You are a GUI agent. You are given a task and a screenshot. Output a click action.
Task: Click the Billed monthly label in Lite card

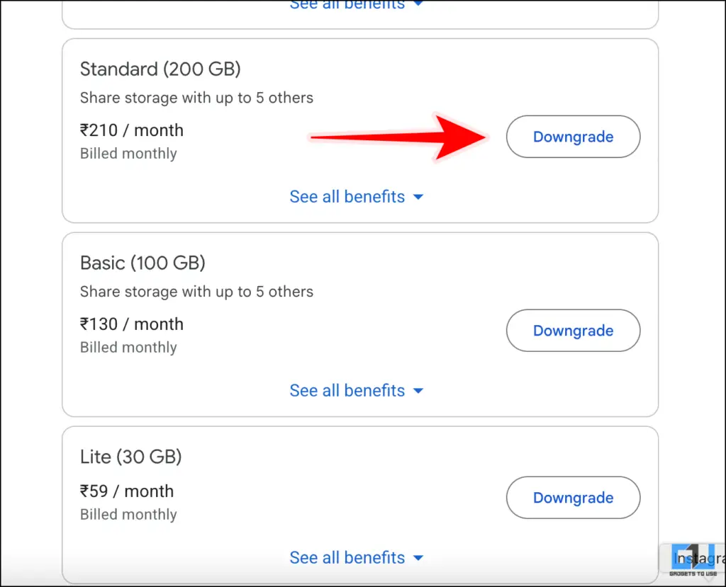(x=128, y=515)
